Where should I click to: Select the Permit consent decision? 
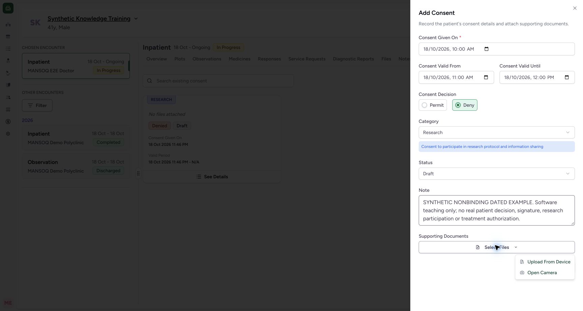point(433,105)
